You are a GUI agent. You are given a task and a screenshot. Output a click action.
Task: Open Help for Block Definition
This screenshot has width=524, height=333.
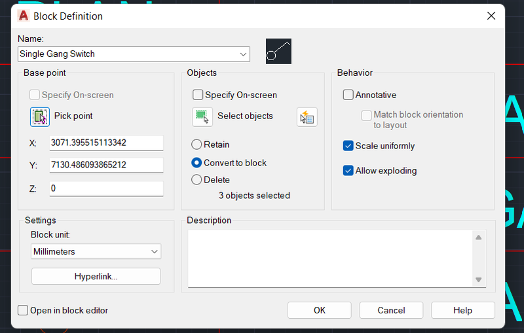463,310
